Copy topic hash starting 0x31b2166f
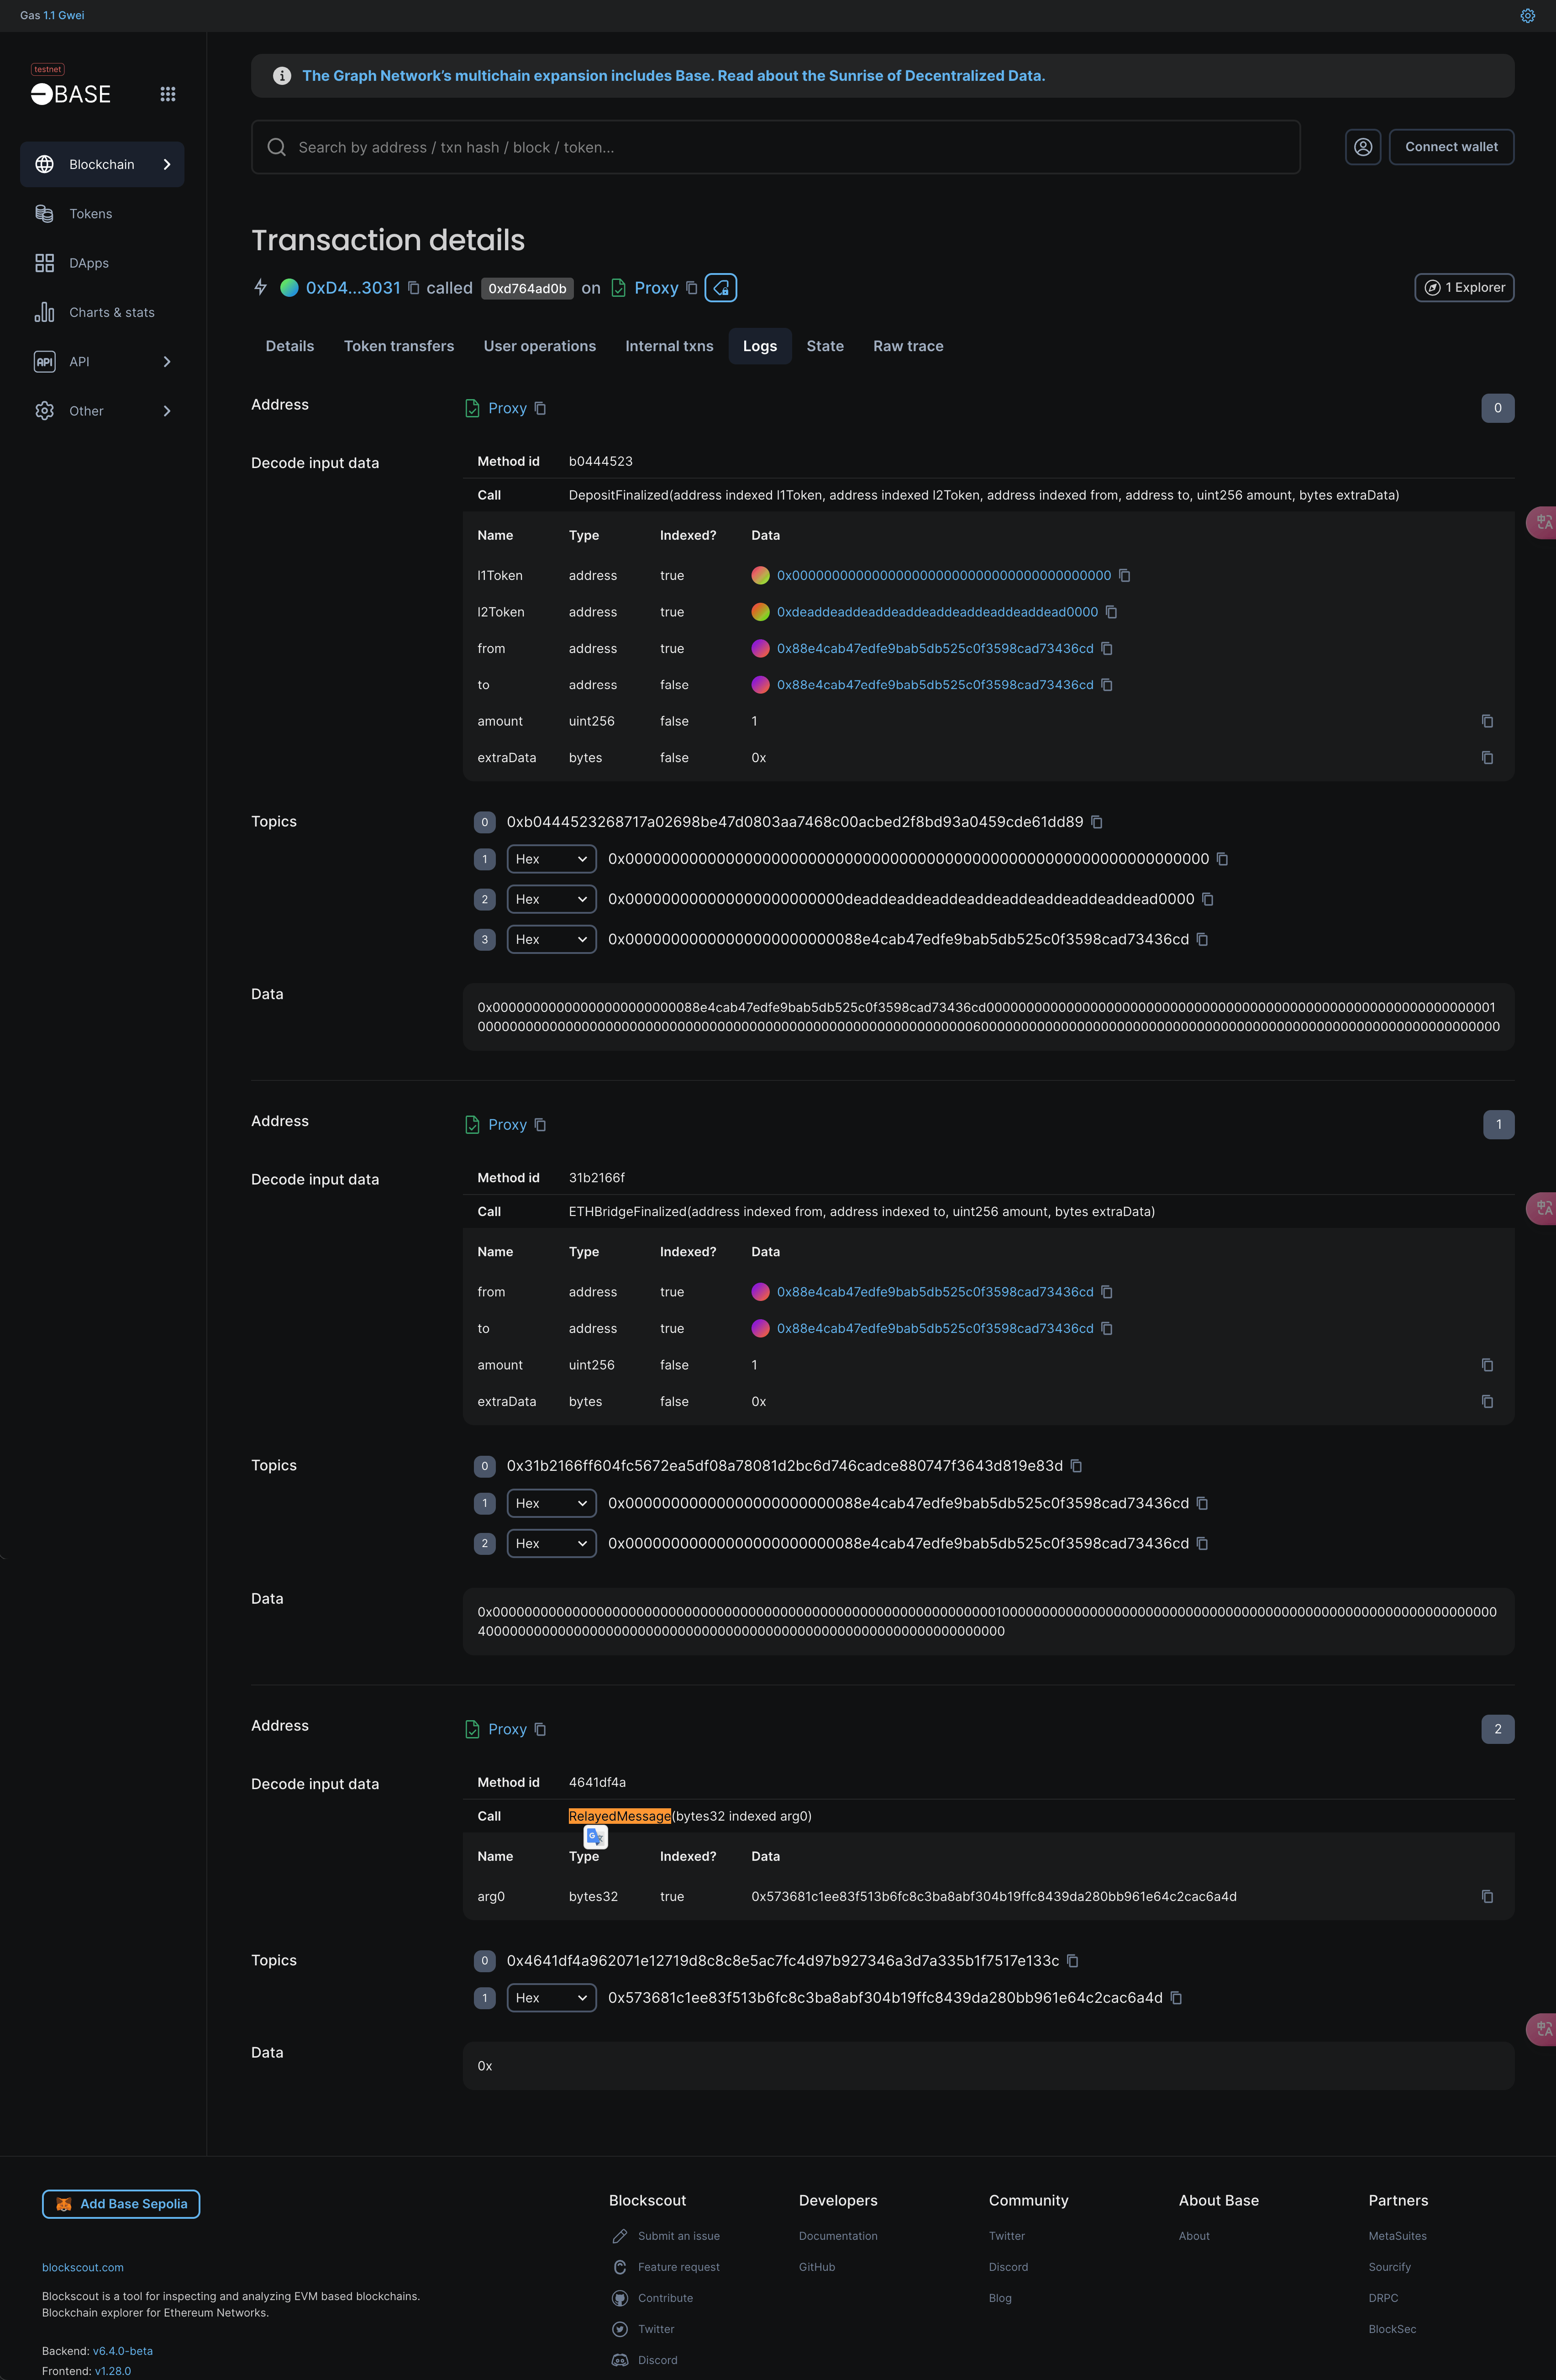The width and height of the screenshot is (1556, 2380). [1077, 1466]
